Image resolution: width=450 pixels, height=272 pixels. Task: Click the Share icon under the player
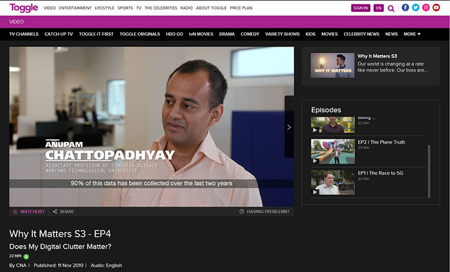[55, 212]
